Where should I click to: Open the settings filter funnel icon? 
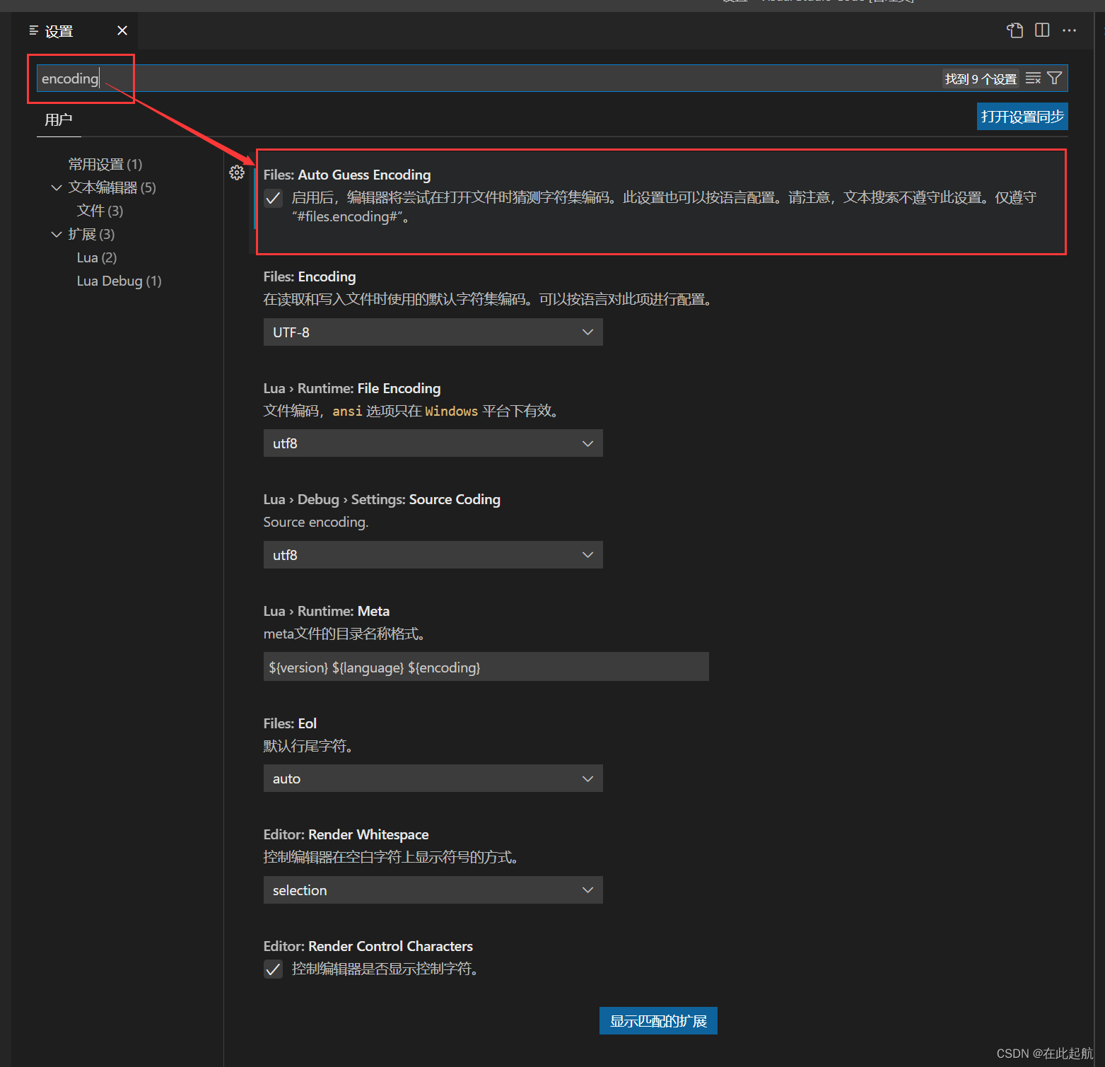coord(1054,78)
